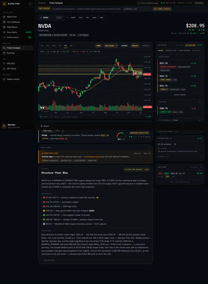This screenshot has width=208, height=284.
Task: Click the TradingView logo on chart
Action: (42, 108)
